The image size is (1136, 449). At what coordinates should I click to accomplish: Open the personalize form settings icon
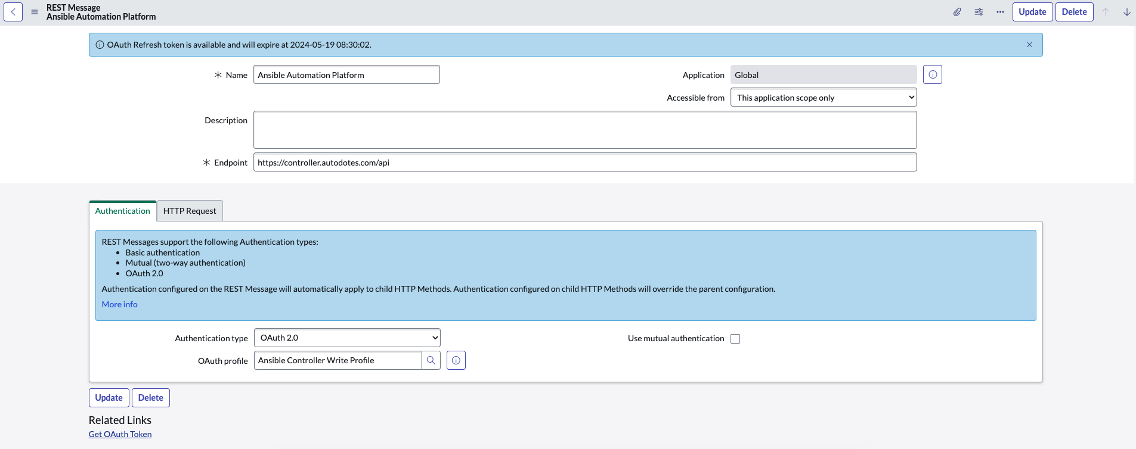point(979,12)
